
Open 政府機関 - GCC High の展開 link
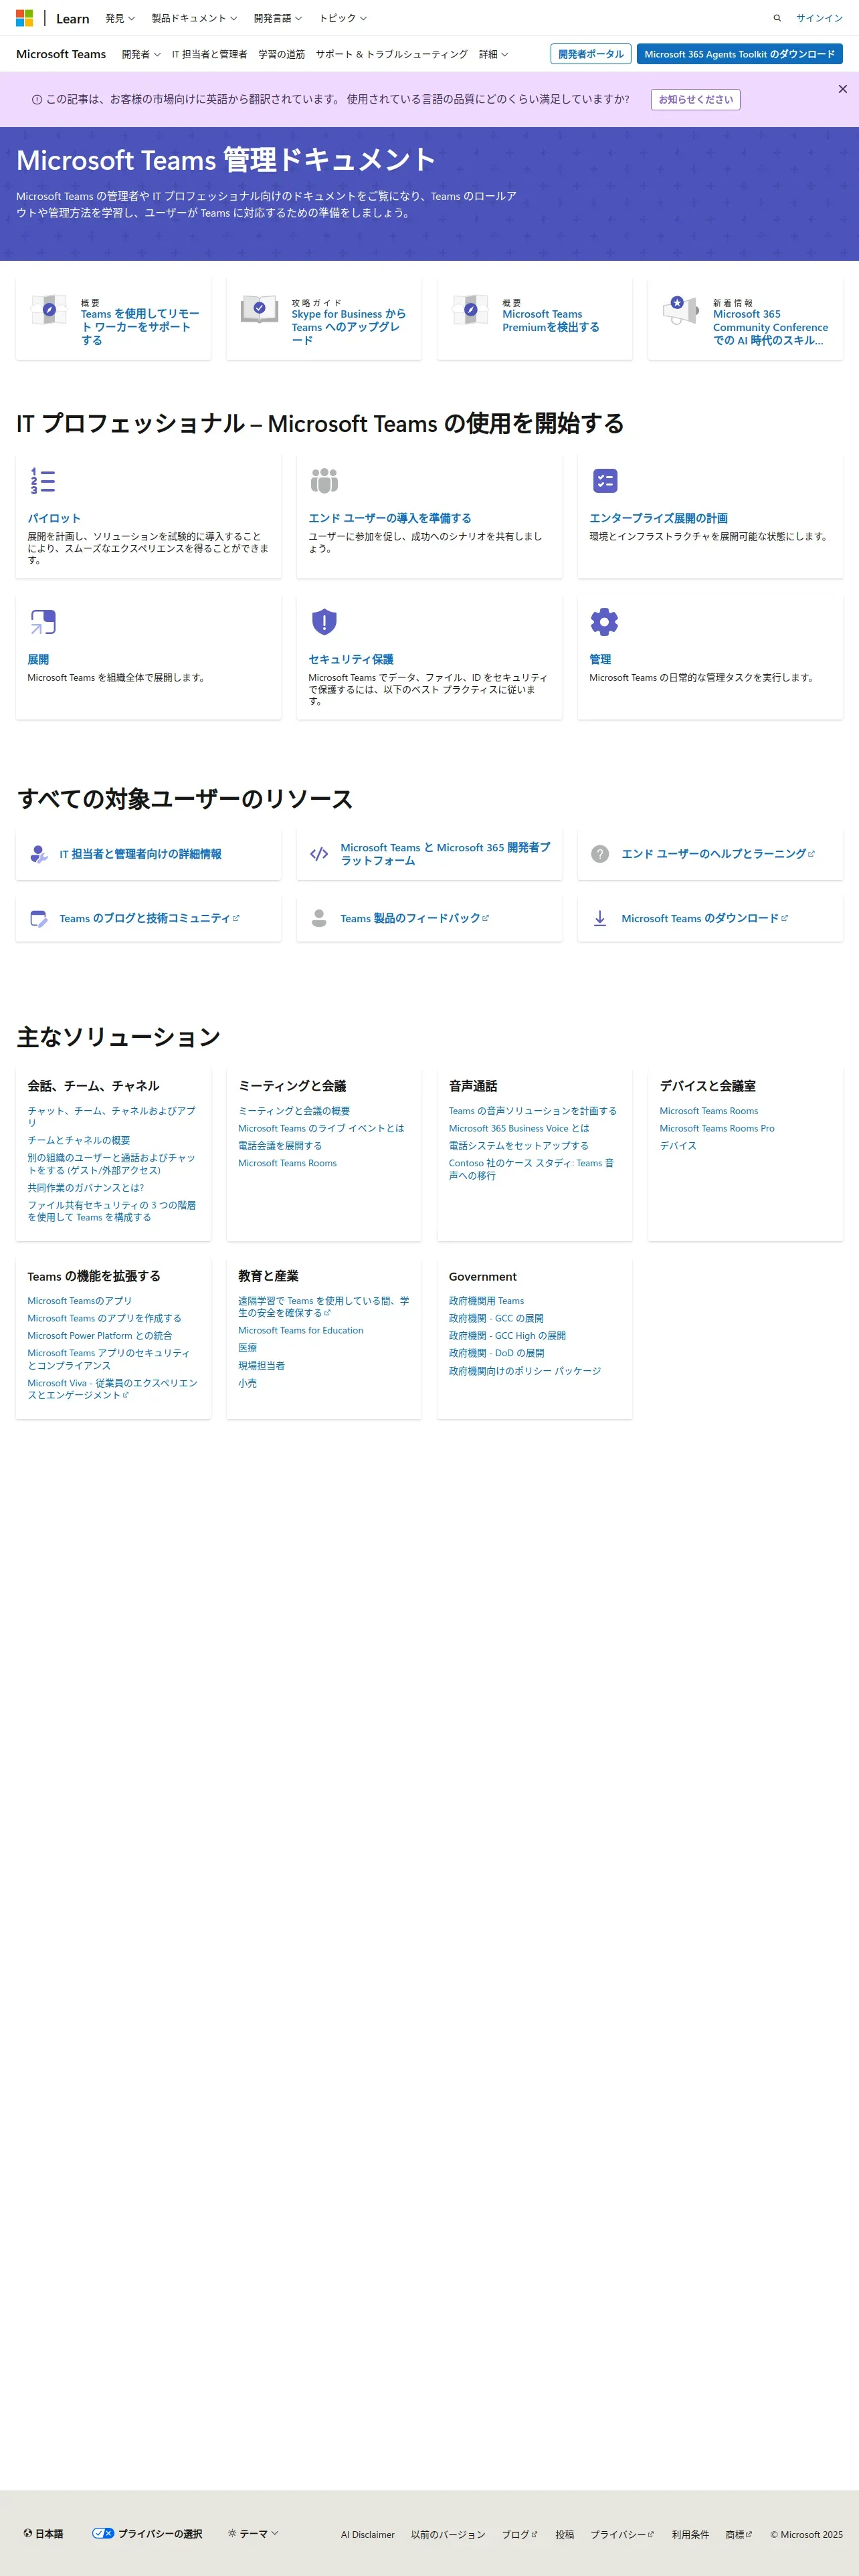point(507,1336)
